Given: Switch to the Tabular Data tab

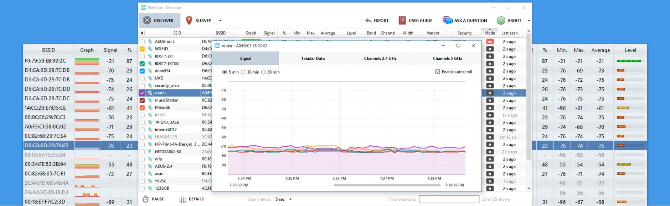Looking at the screenshot, I should (313, 58).
